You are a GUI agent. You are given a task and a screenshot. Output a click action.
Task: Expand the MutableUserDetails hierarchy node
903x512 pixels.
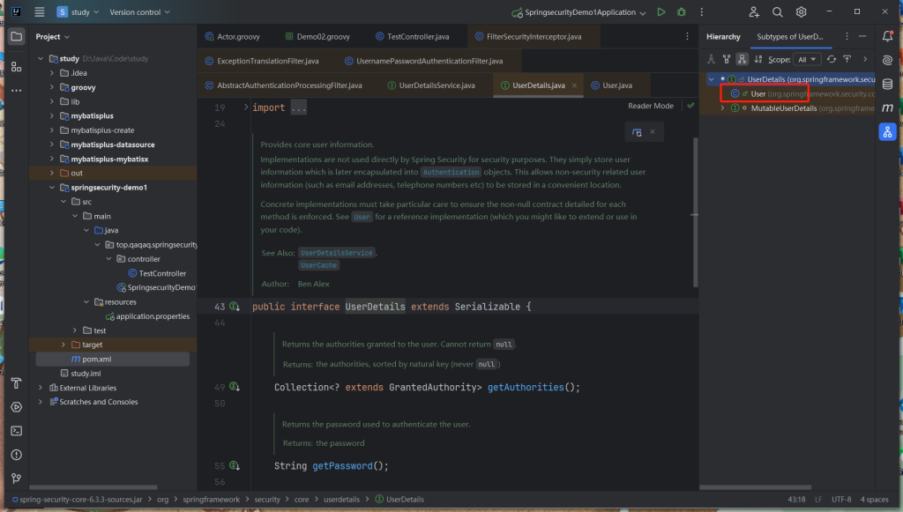click(x=721, y=108)
